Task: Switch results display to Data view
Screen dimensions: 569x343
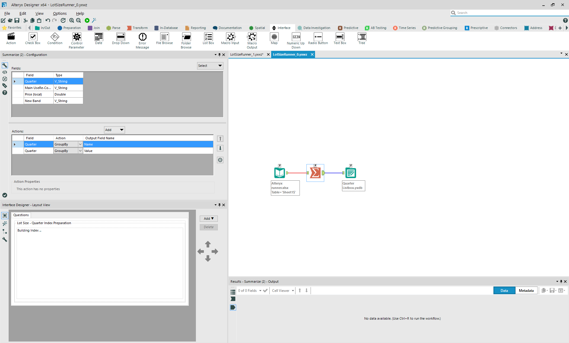Action: pos(504,290)
